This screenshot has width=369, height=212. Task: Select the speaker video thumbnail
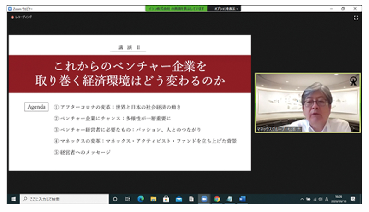(308, 103)
